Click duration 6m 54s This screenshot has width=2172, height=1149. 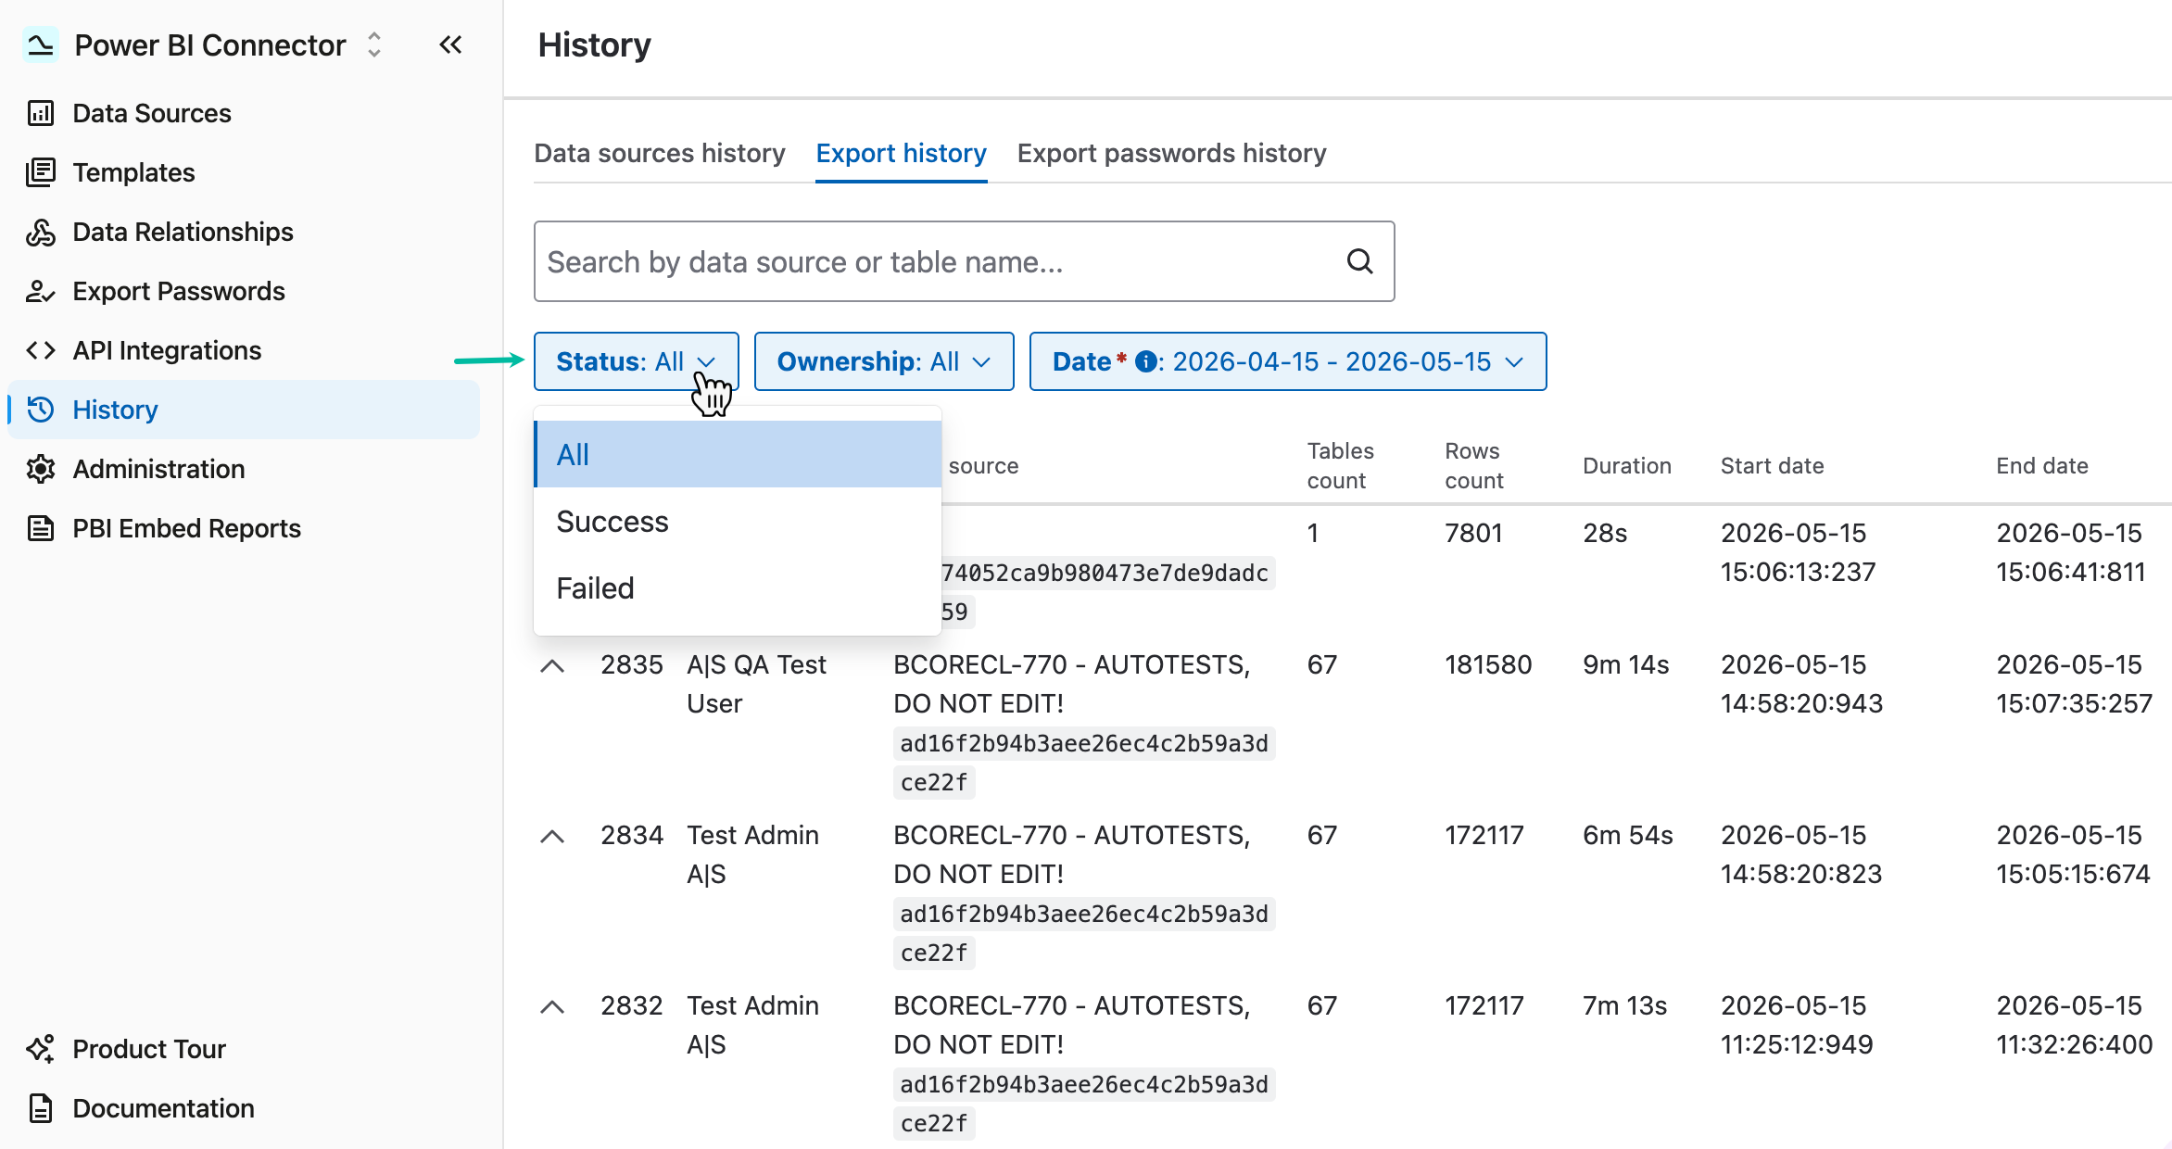tap(1627, 835)
